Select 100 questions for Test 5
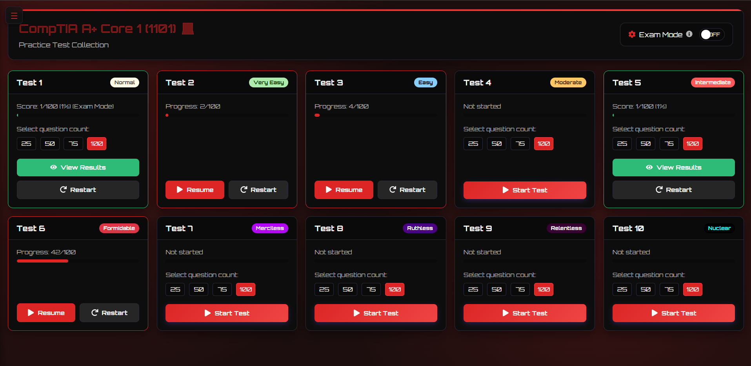The width and height of the screenshot is (751, 366). [693, 144]
